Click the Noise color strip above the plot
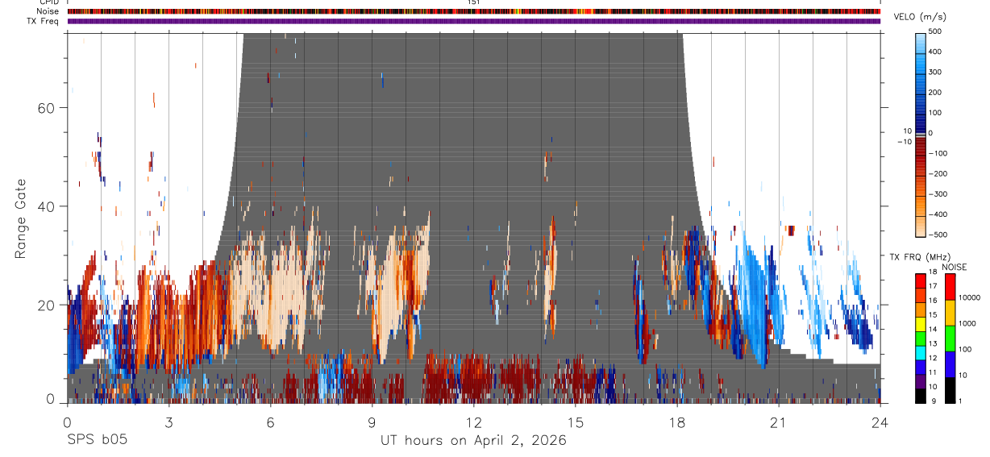Viewport: 990px width, 457px height. point(473,12)
